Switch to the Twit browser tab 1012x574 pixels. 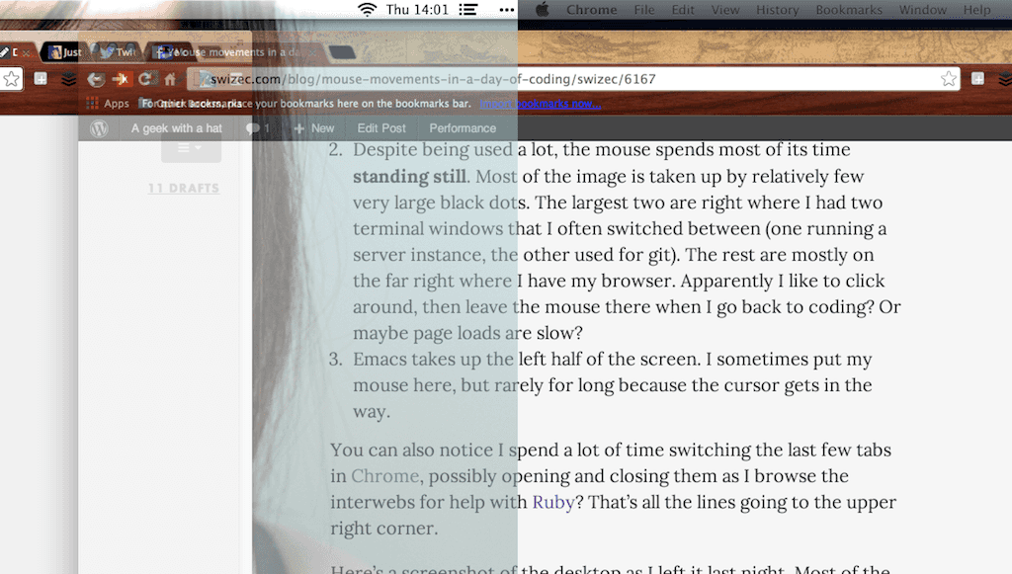point(120,52)
